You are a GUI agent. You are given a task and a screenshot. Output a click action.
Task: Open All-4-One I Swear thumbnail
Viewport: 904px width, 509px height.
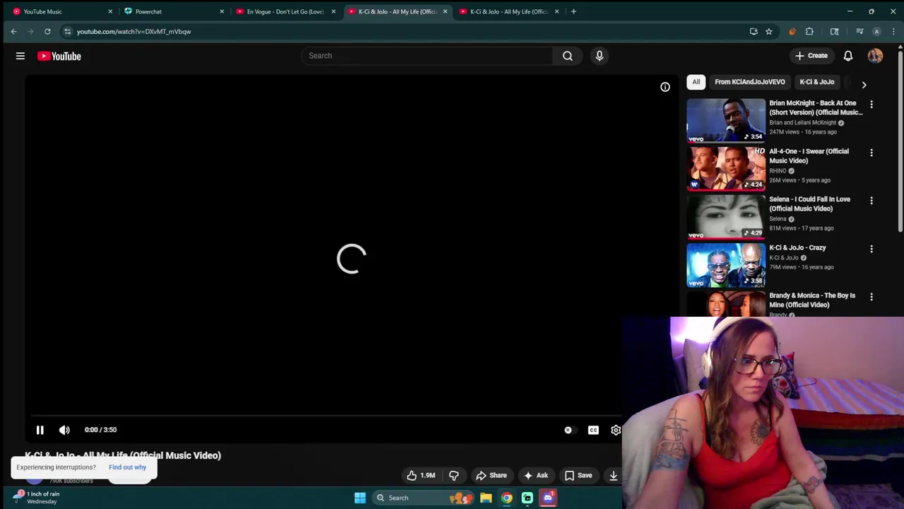725,168
